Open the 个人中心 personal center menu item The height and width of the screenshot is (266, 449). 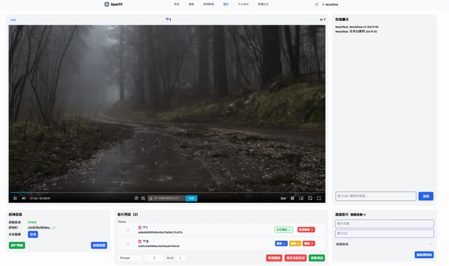pos(243,4)
